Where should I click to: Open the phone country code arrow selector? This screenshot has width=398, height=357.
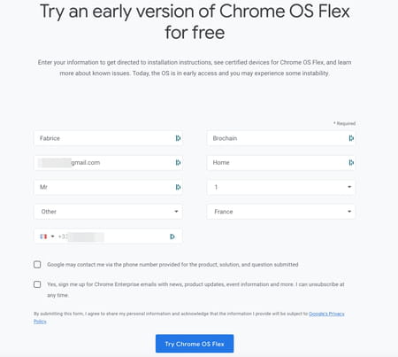click(52, 237)
